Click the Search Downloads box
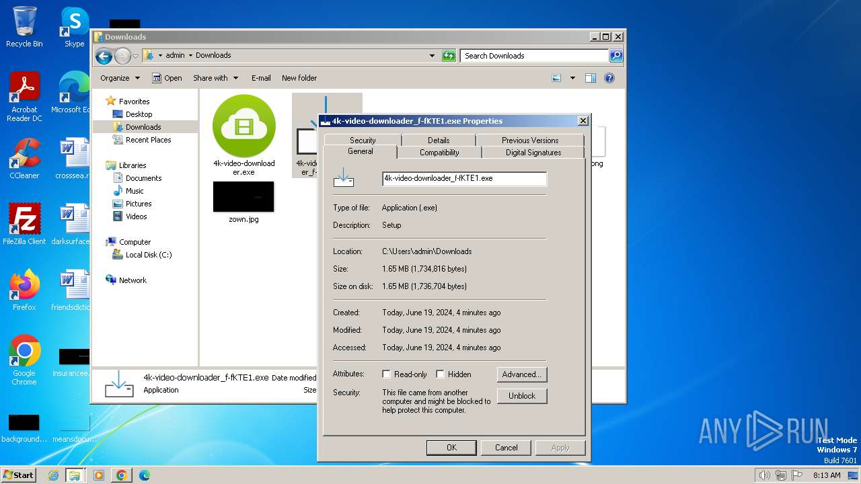This screenshot has height=484, width=861. click(x=535, y=56)
